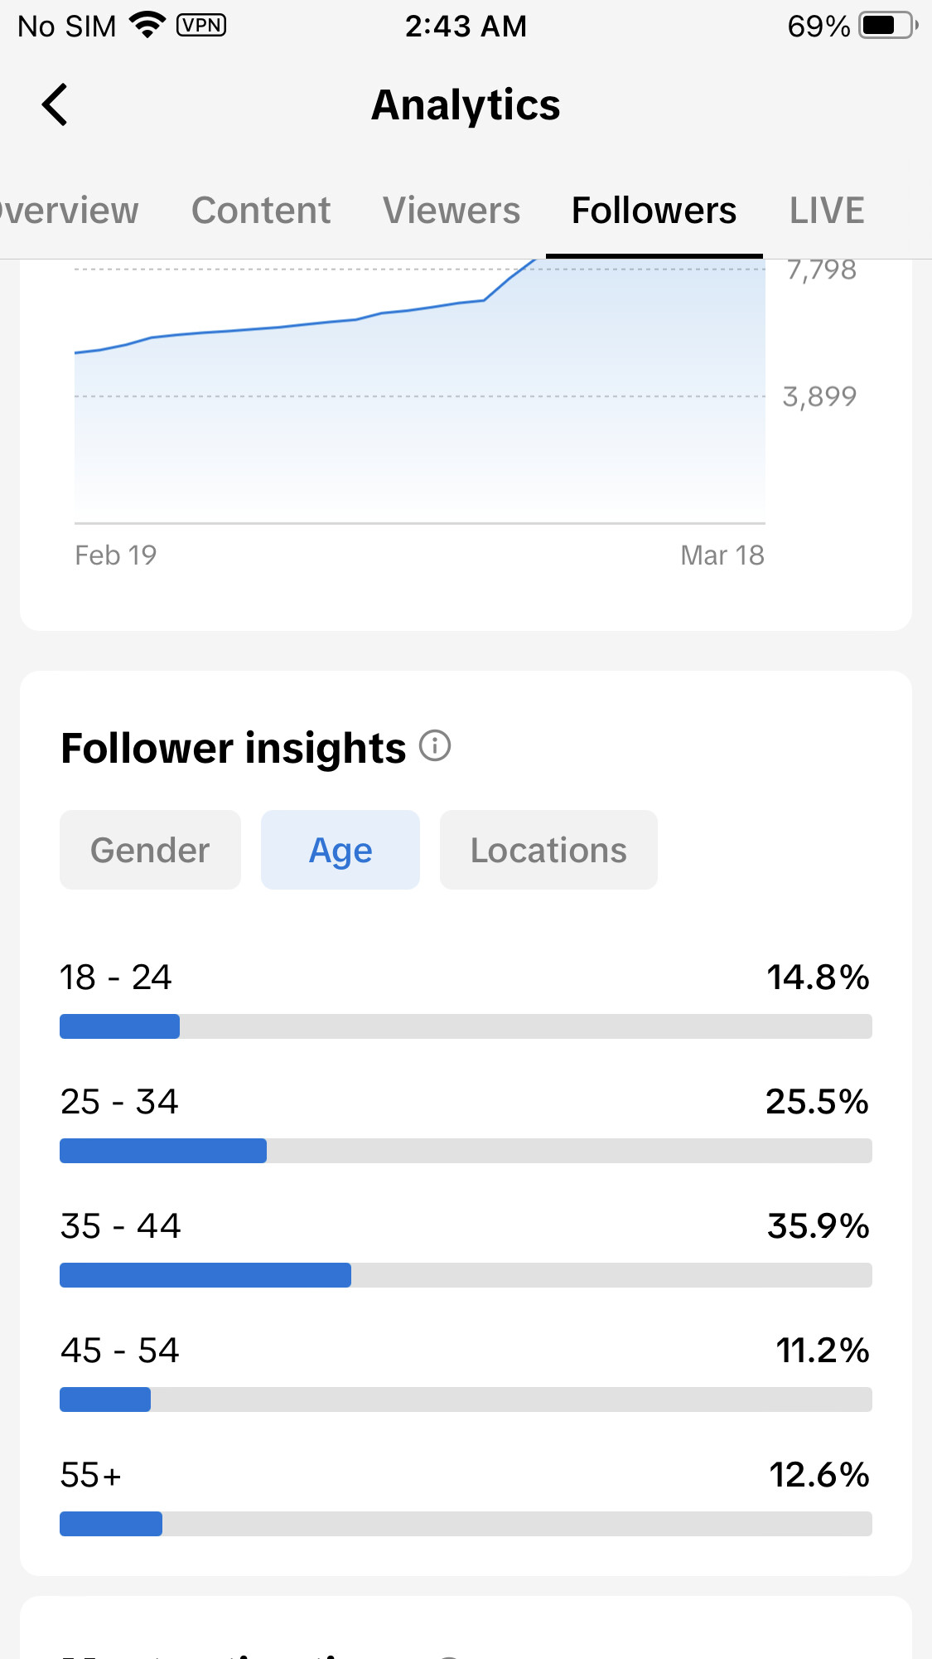932x1659 pixels.
Task: Tap the Wi-Fi status icon
Action: coord(148,25)
